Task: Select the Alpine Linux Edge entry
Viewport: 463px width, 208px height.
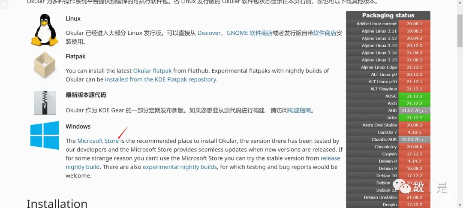Action: (388, 67)
